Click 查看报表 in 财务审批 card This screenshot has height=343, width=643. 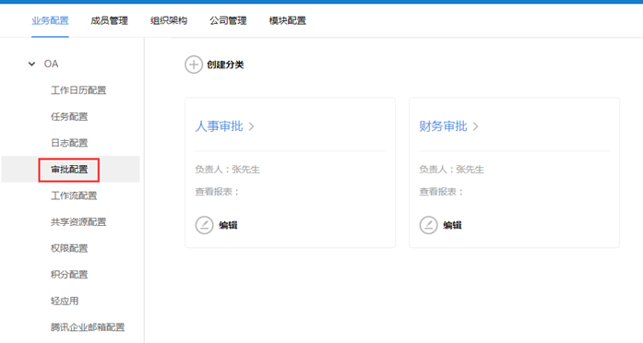pyautogui.click(x=441, y=192)
